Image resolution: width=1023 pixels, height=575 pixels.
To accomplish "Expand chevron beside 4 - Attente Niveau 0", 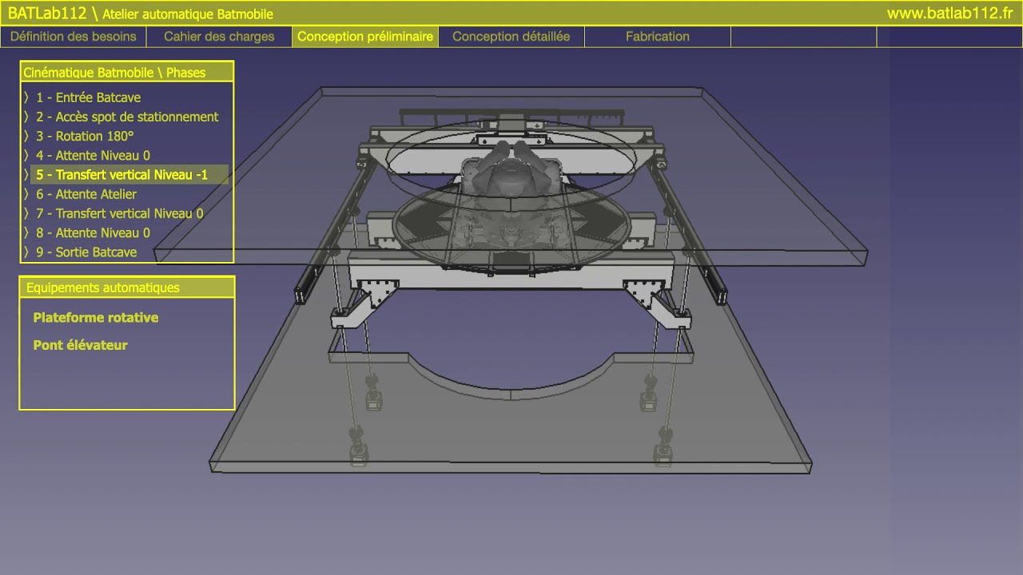I will [x=26, y=155].
